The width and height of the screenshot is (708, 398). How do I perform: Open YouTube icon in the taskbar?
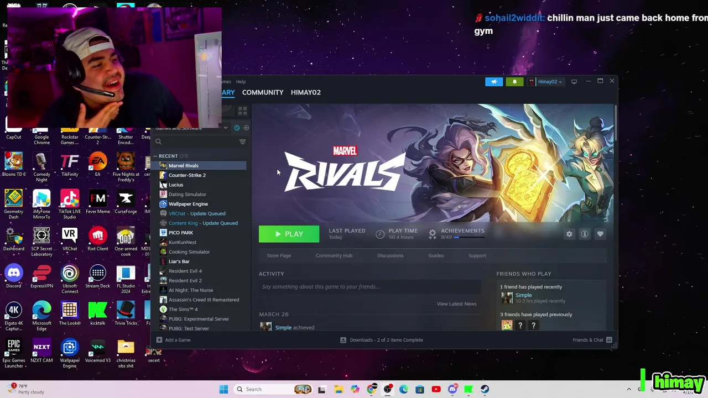tap(436, 389)
